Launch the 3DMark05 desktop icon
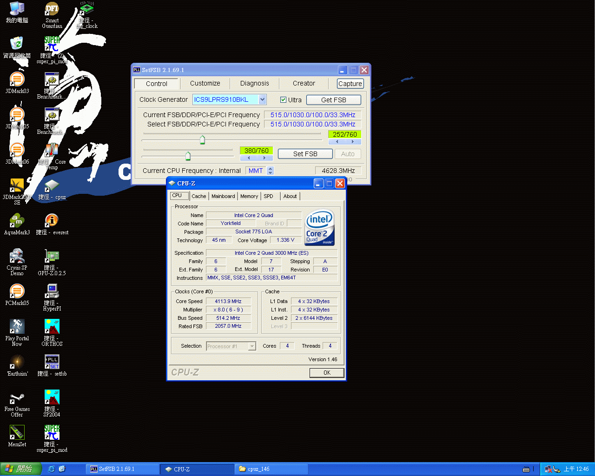This screenshot has width=595, height=476. click(x=17, y=118)
